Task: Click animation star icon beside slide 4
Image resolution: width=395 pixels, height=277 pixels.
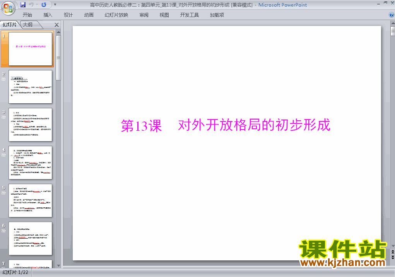Action: point(3,155)
